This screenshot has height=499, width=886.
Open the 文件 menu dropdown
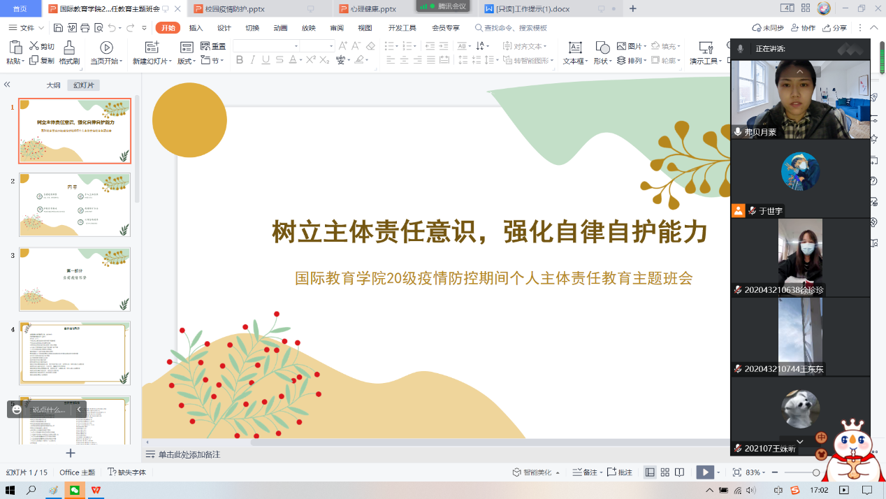point(27,28)
